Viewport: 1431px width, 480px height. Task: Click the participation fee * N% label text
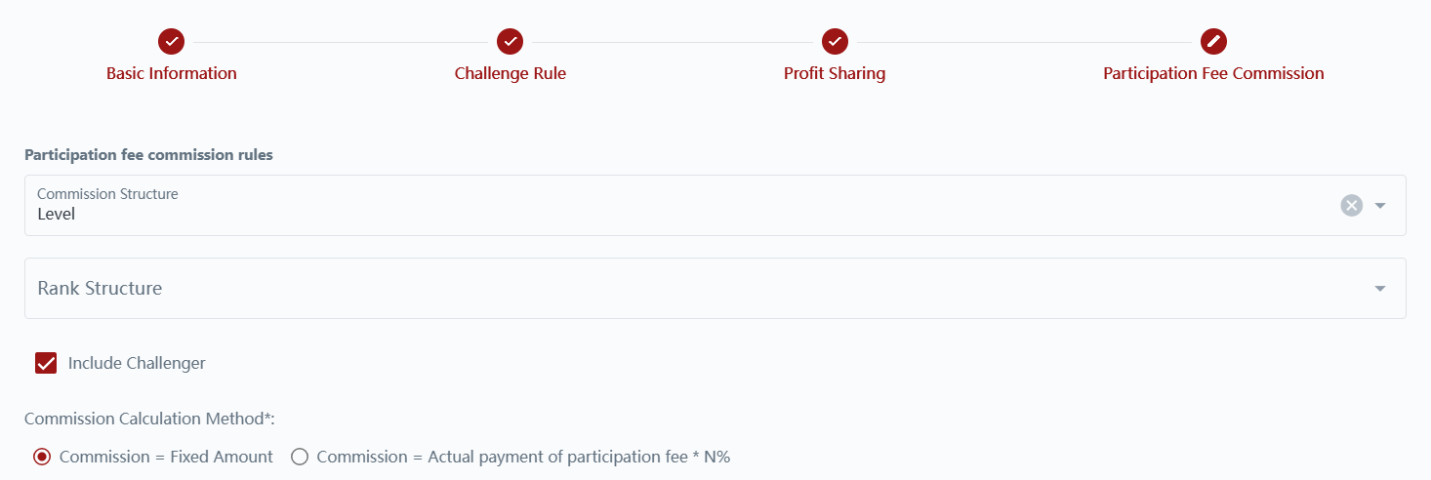523,457
